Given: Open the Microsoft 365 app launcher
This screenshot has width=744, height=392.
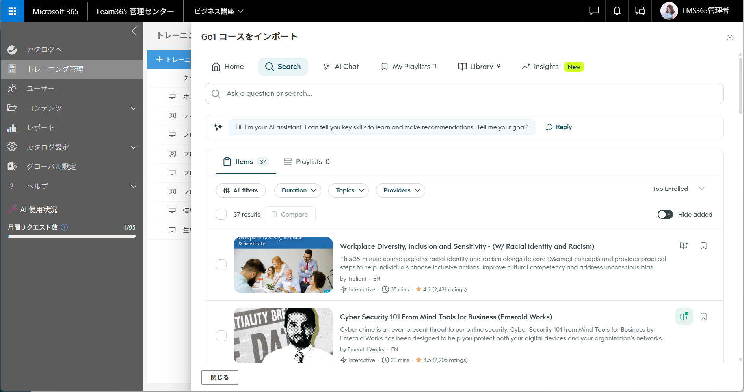Looking at the screenshot, I should click(x=12, y=11).
